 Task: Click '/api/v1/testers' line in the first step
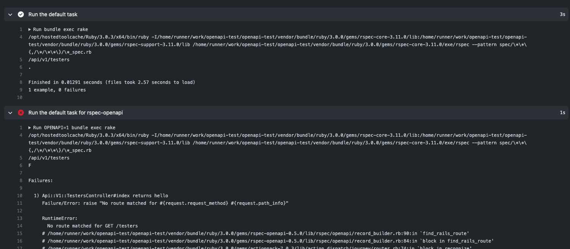pyautogui.click(x=49, y=60)
